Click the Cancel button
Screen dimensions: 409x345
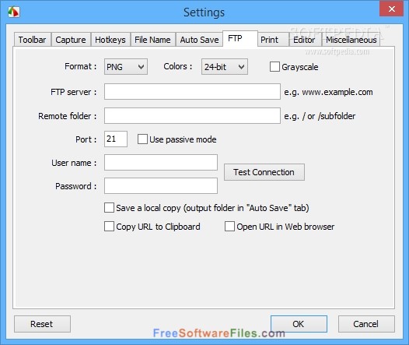coord(366,324)
